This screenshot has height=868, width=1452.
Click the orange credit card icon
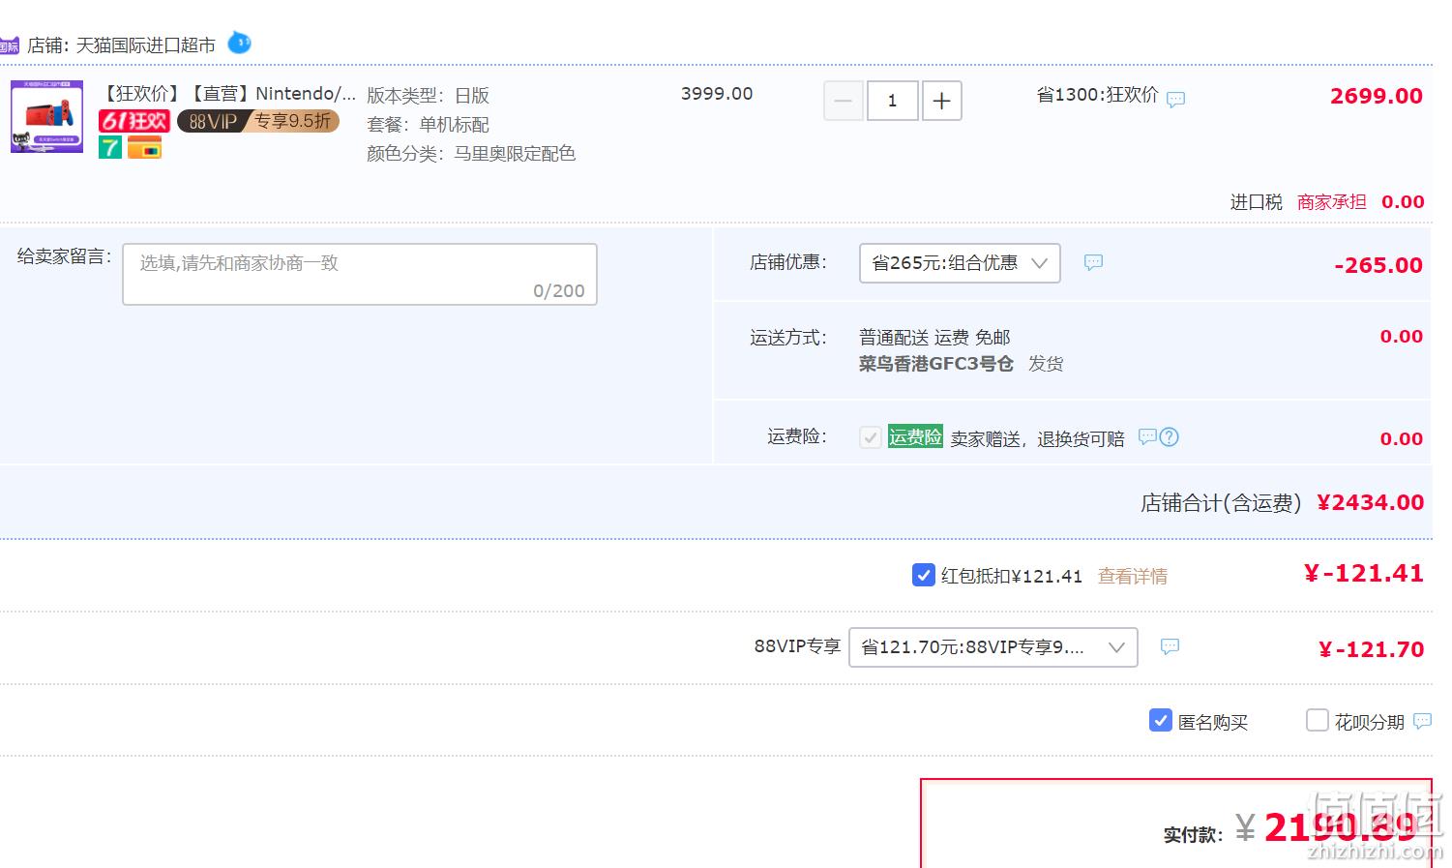pos(144,147)
